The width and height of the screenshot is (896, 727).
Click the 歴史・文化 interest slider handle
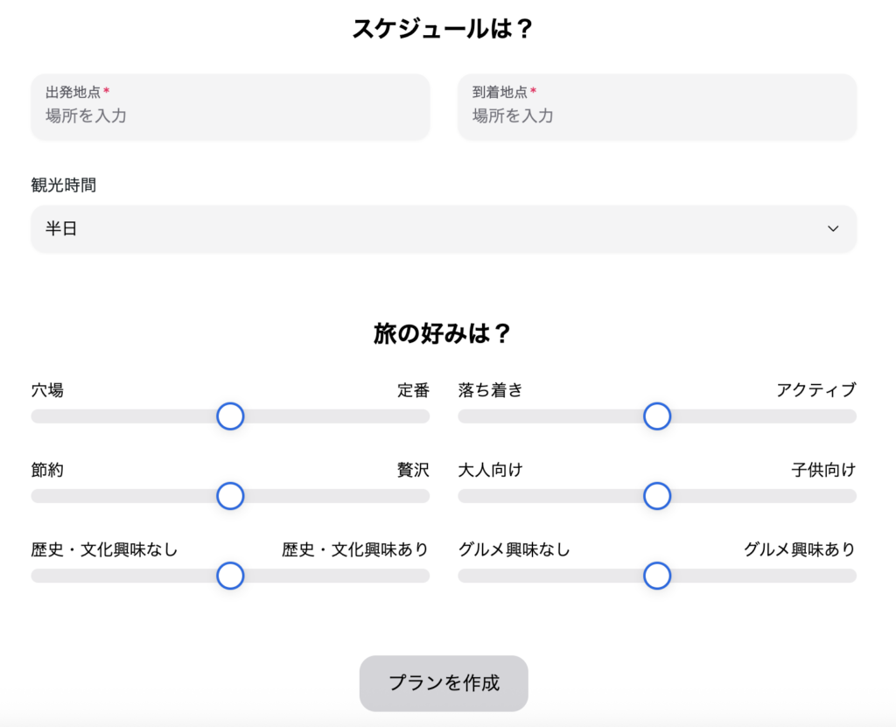[230, 576]
